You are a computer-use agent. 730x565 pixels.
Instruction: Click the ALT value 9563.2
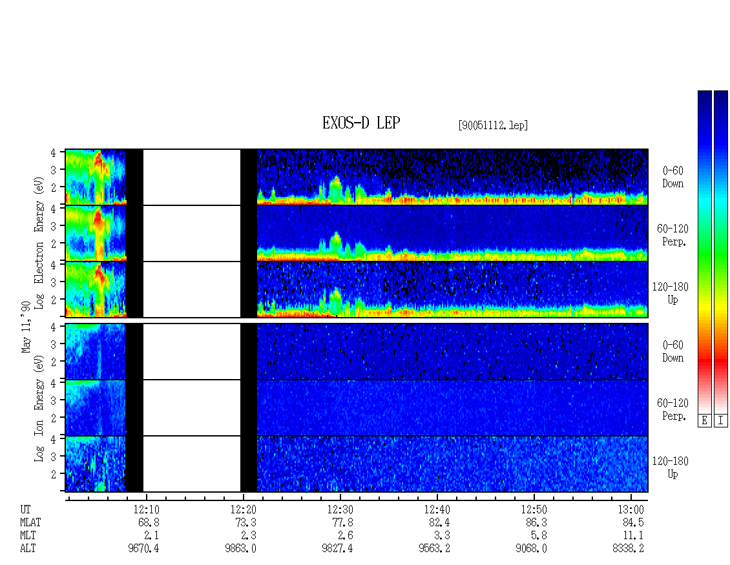[434, 549]
